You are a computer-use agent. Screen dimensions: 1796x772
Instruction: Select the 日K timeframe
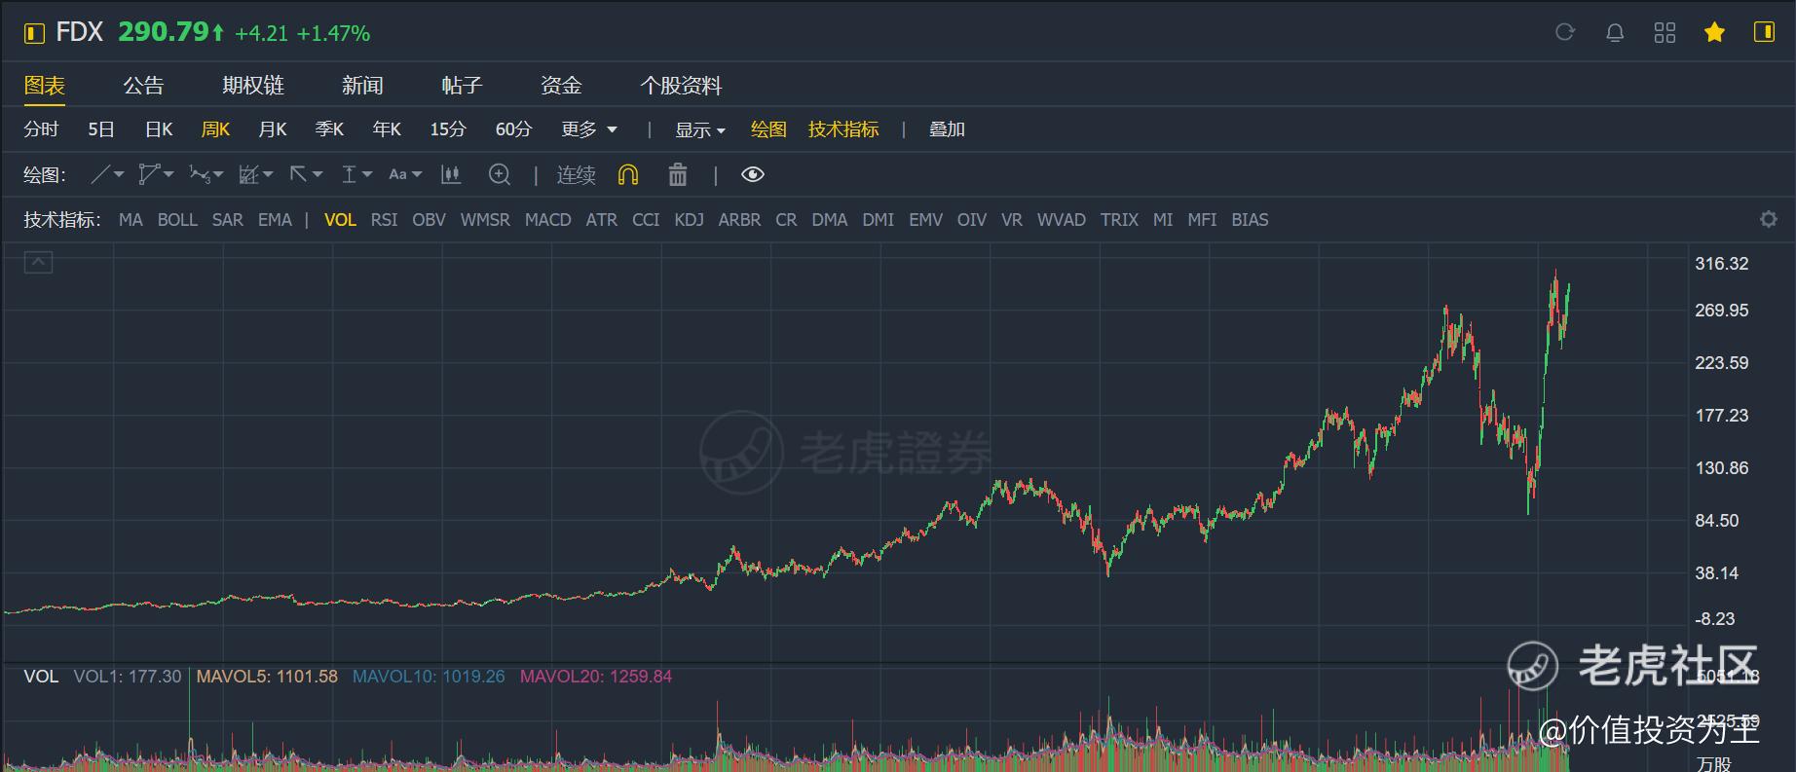click(x=159, y=129)
